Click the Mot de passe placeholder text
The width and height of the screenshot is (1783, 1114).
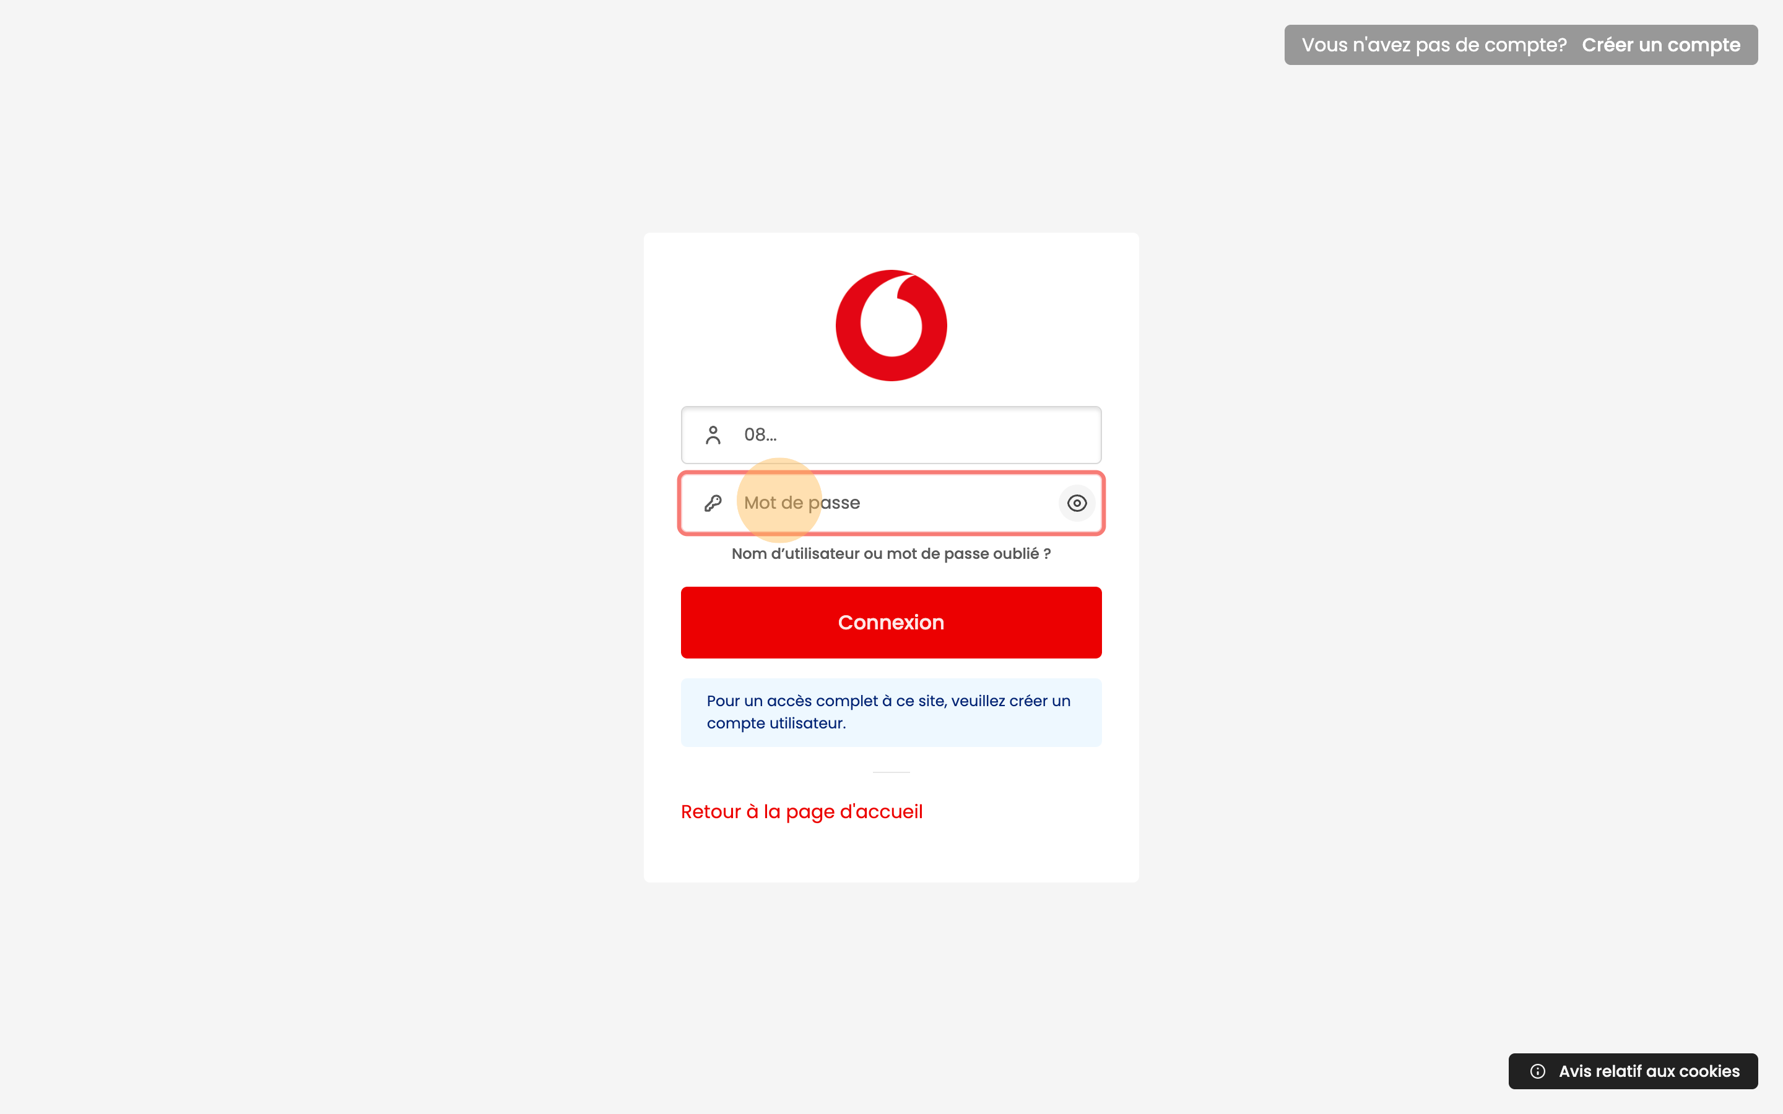click(802, 503)
